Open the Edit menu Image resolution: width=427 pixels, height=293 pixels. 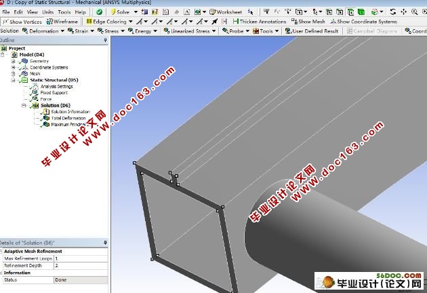point(18,12)
